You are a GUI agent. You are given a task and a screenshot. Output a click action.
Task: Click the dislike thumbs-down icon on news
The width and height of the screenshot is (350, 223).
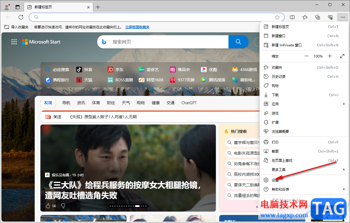tap(63, 206)
